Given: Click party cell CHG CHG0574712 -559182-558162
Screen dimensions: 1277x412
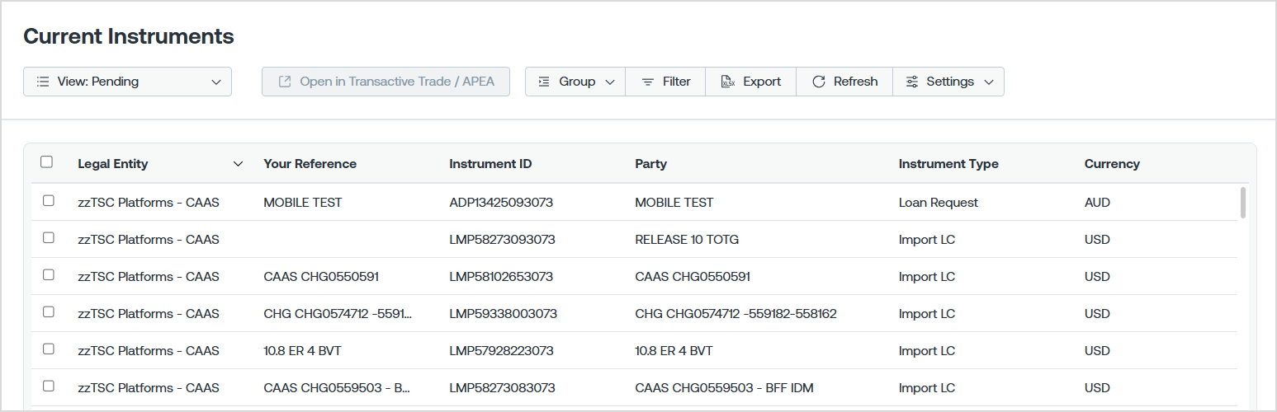Looking at the screenshot, I should tap(735, 314).
